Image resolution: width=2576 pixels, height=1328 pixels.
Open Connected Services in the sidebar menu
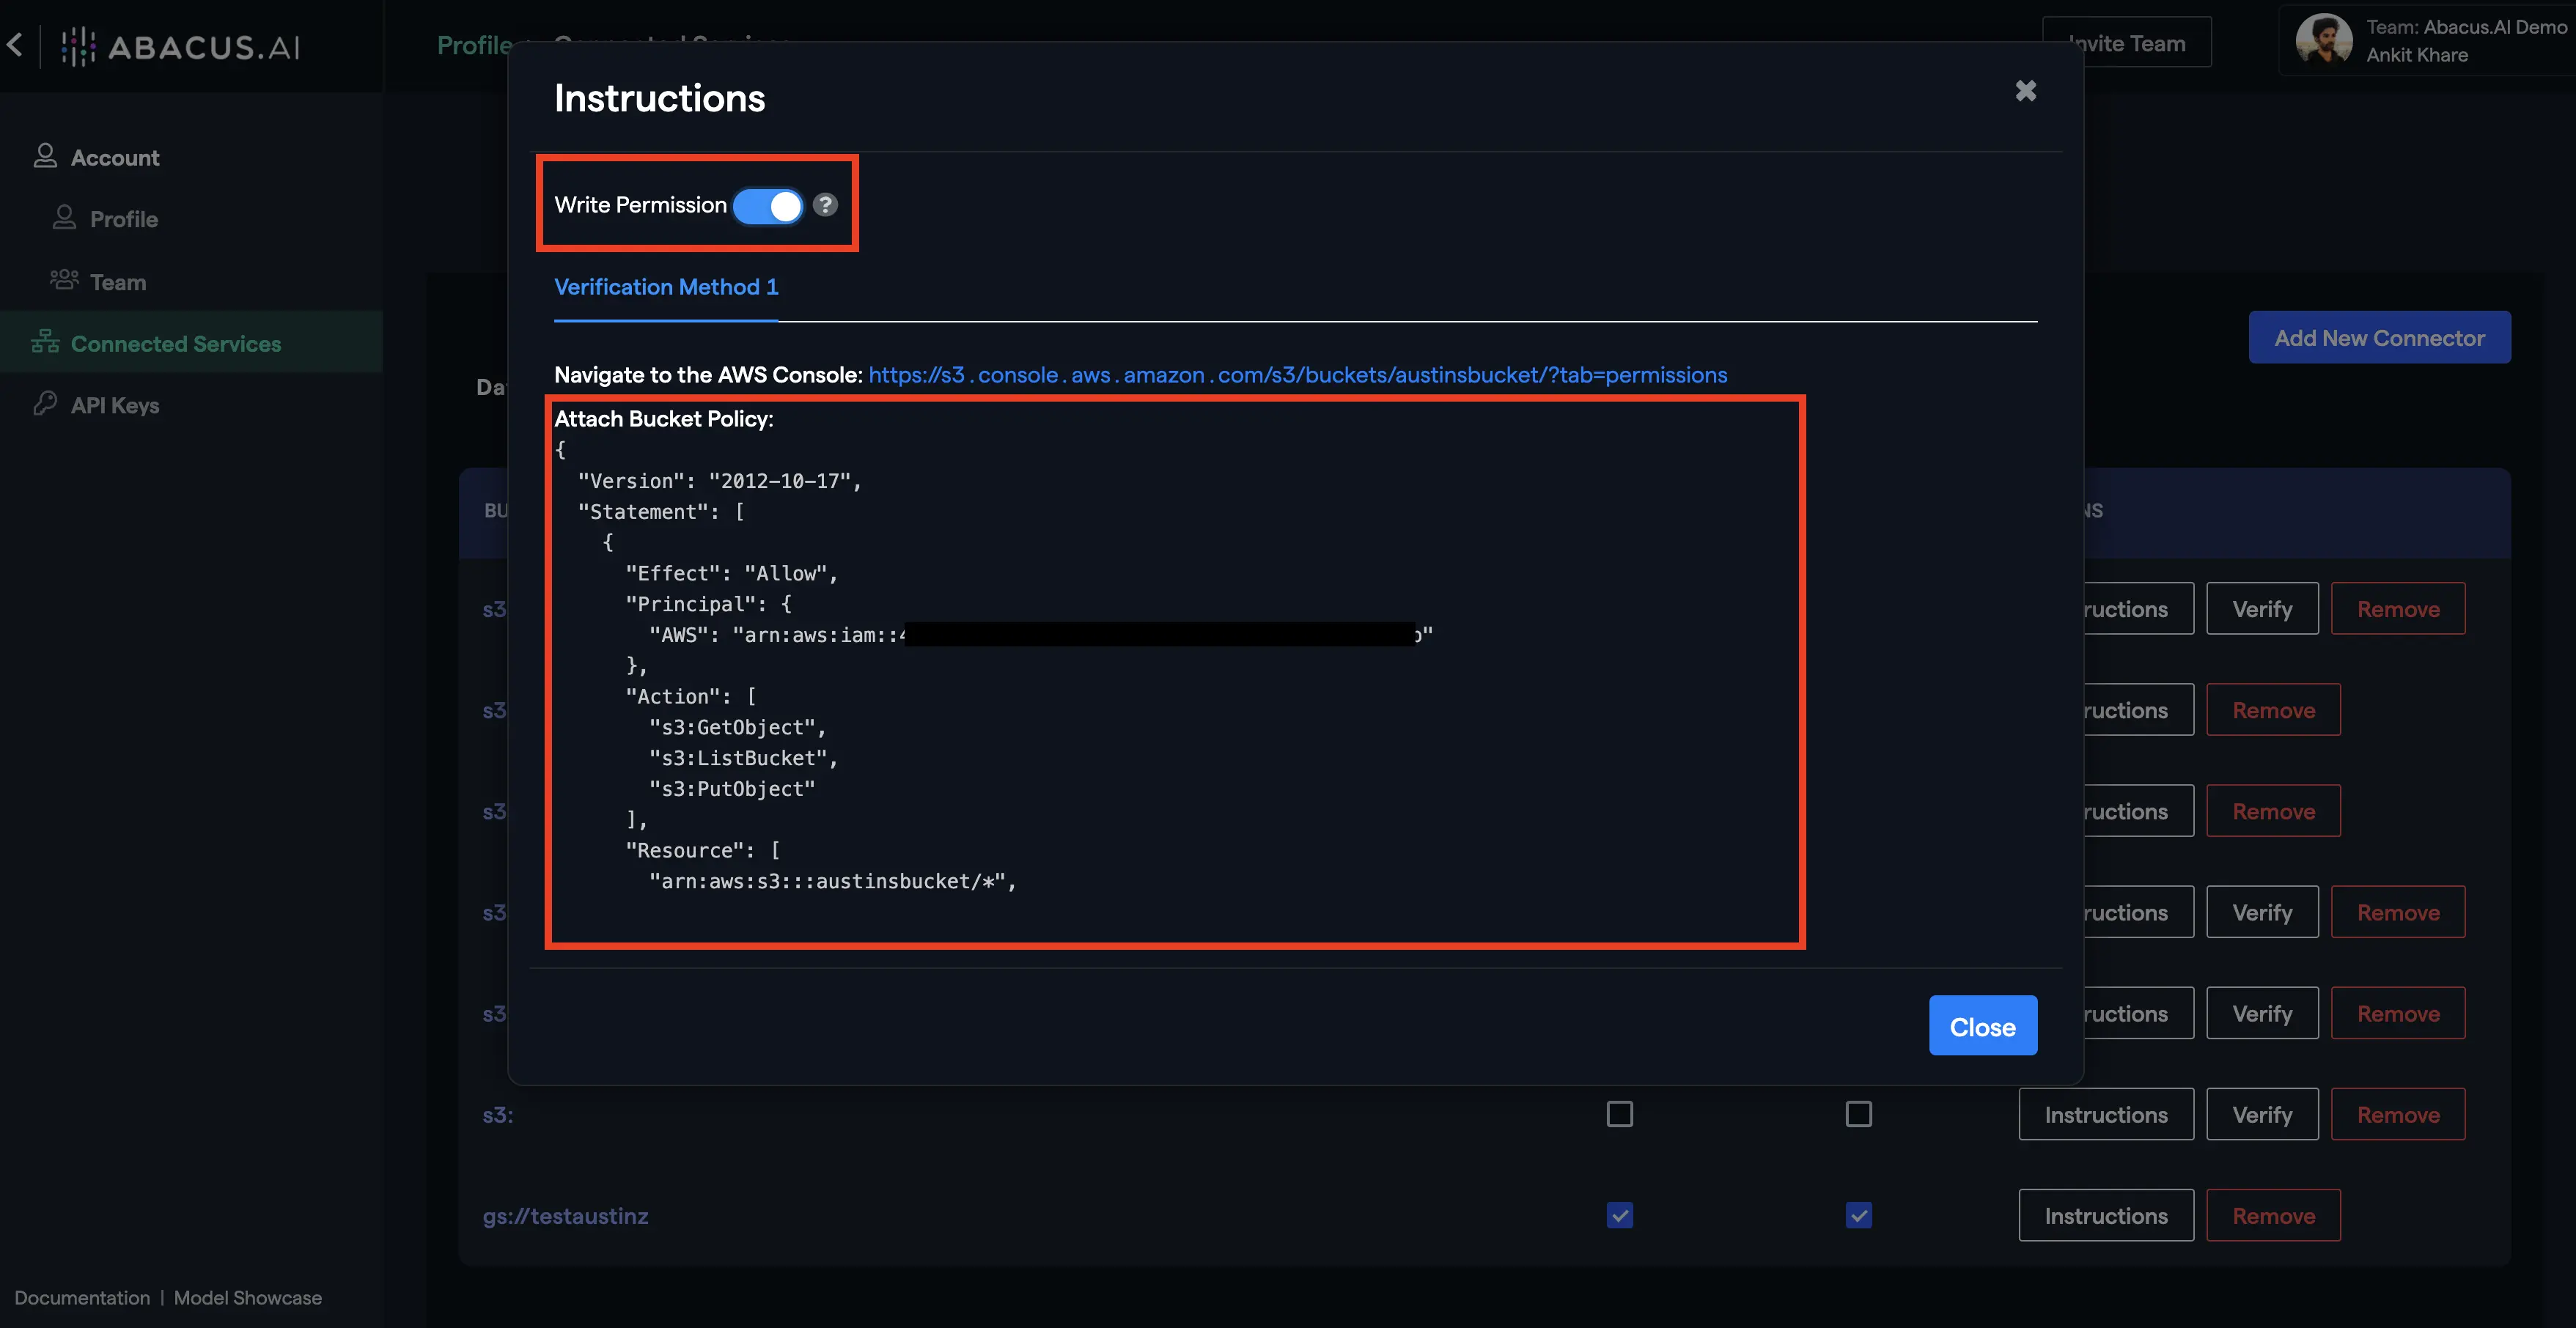click(176, 343)
